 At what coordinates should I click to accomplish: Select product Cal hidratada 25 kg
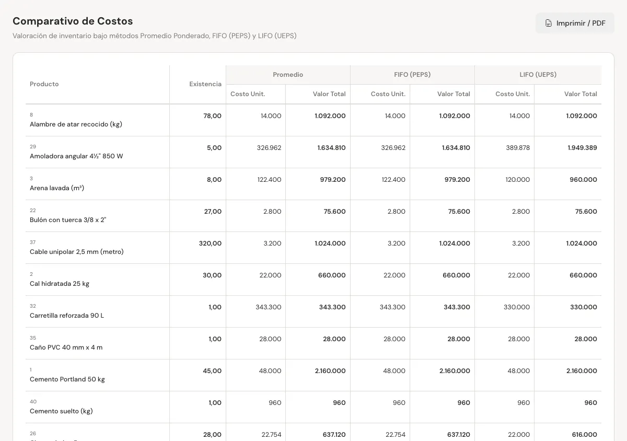point(60,284)
